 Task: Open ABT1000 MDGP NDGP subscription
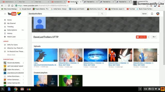click(x=14, y=66)
